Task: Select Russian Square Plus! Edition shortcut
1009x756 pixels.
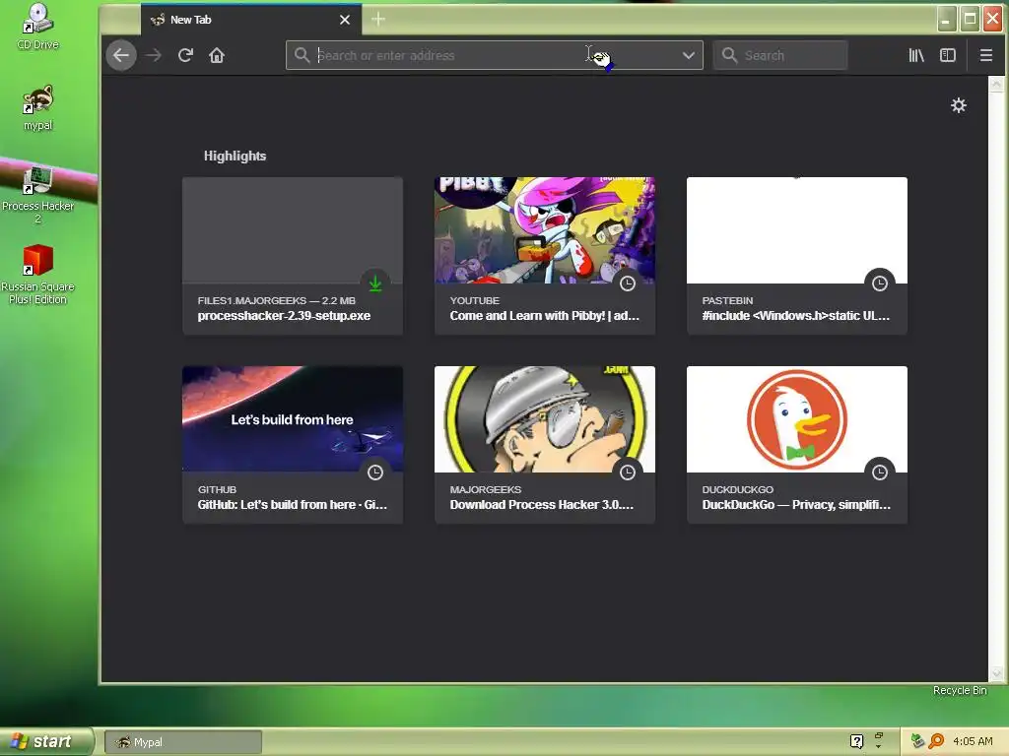Action: click(x=38, y=275)
